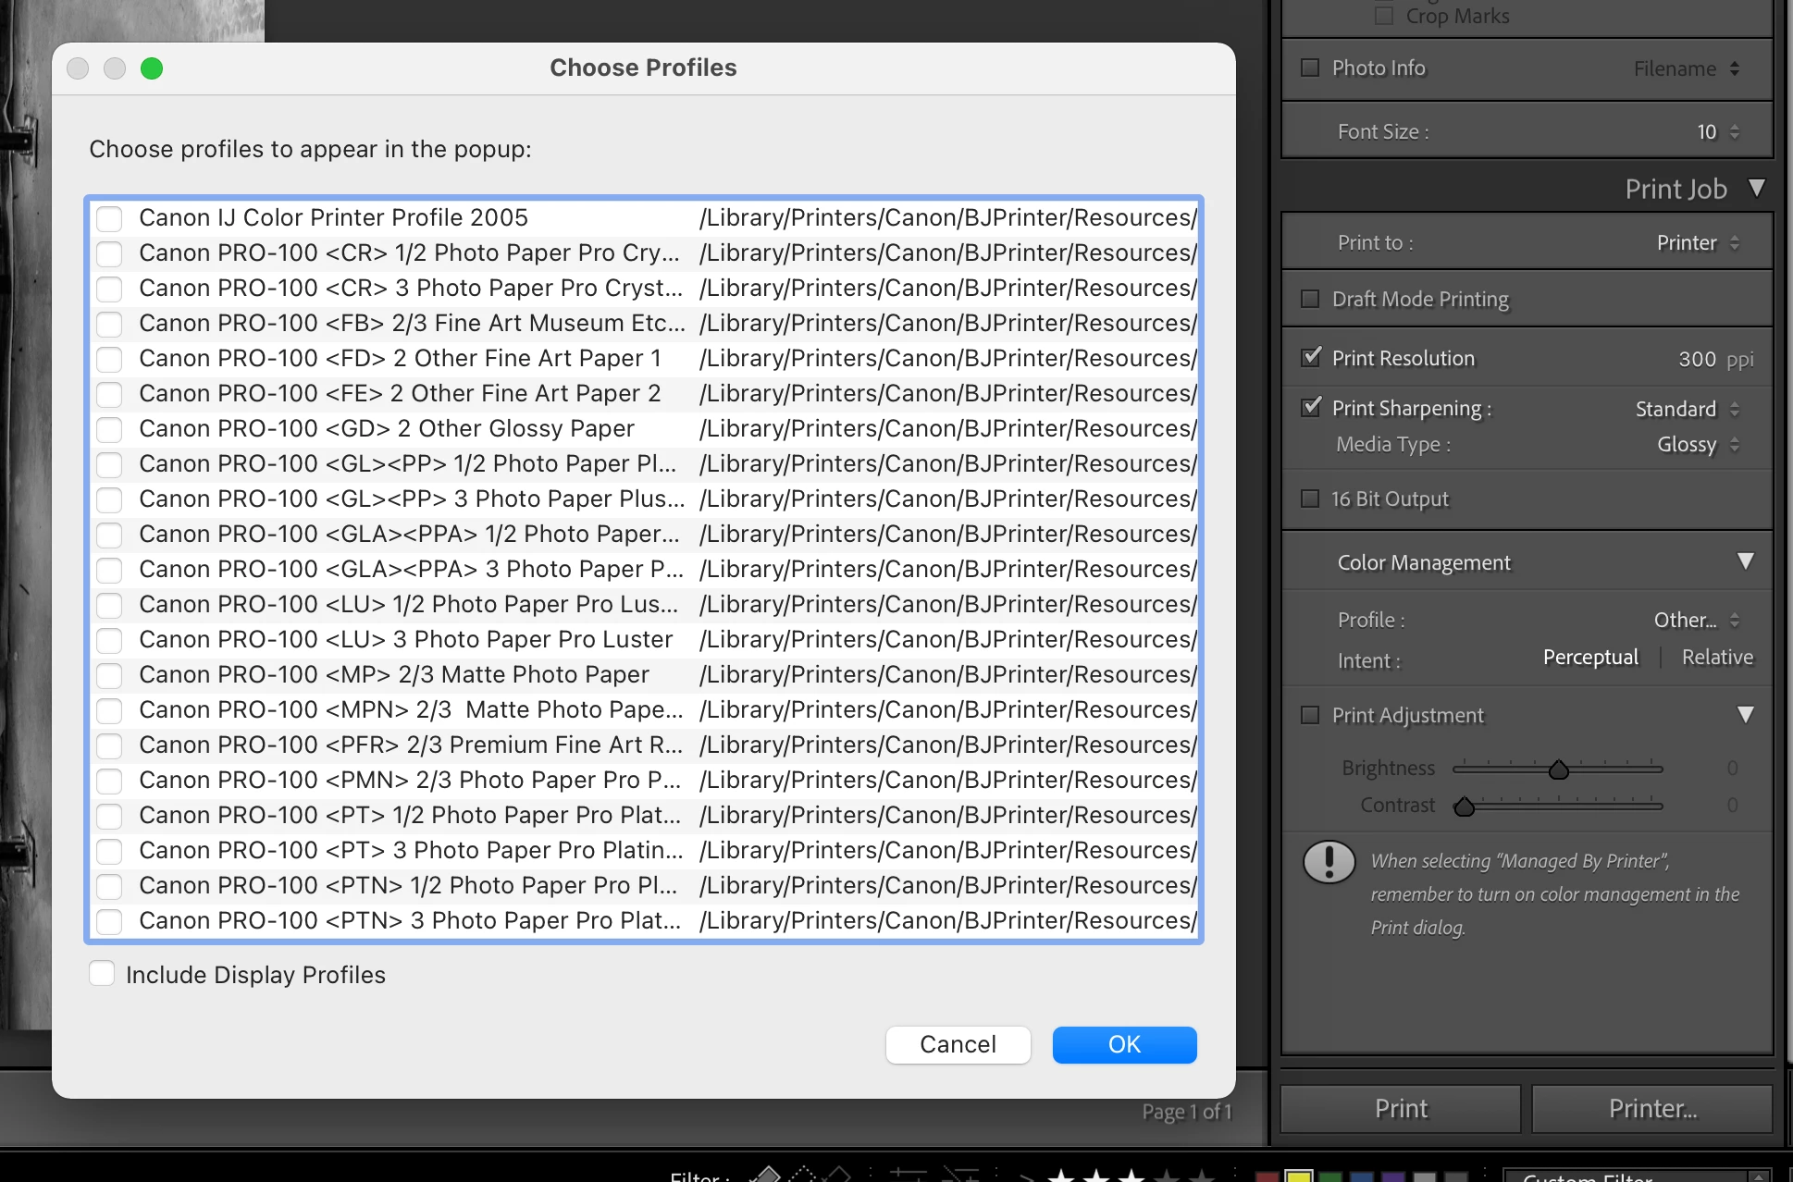
Task: Toggle the Draft Mode Printing checkbox
Action: pos(1310,299)
